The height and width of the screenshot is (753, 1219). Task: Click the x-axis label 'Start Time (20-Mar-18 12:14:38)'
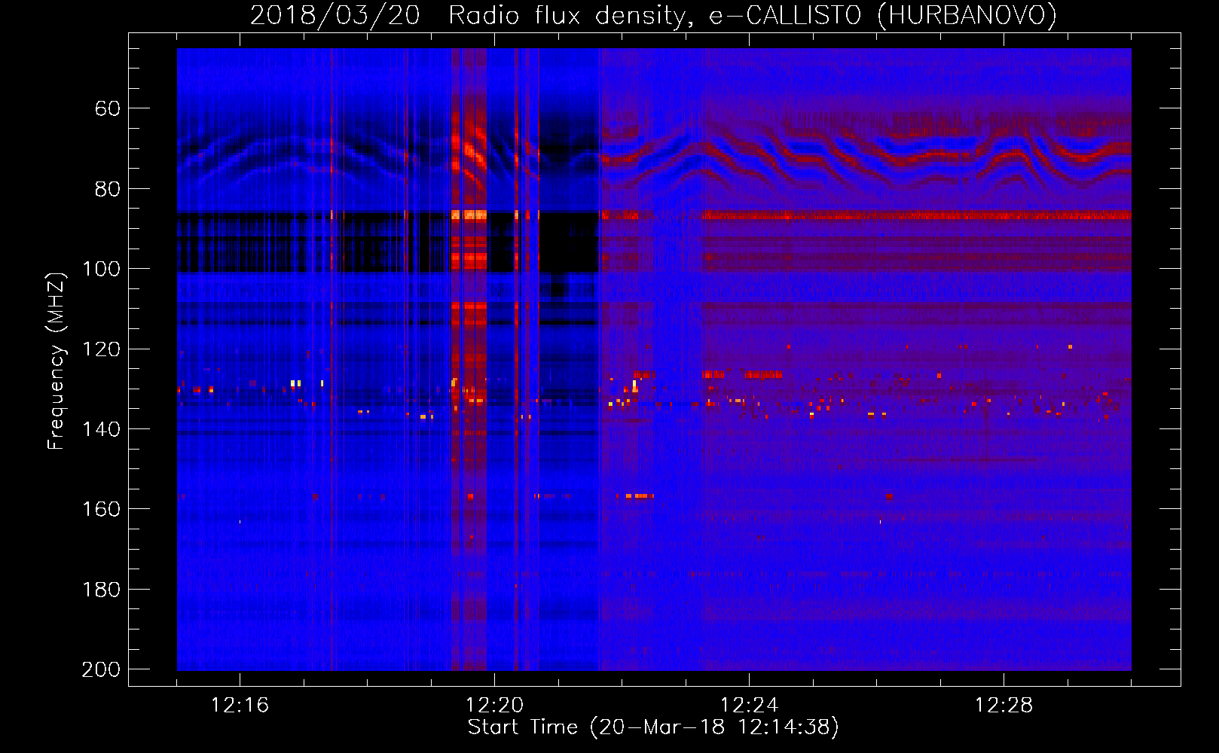[x=653, y=727]
